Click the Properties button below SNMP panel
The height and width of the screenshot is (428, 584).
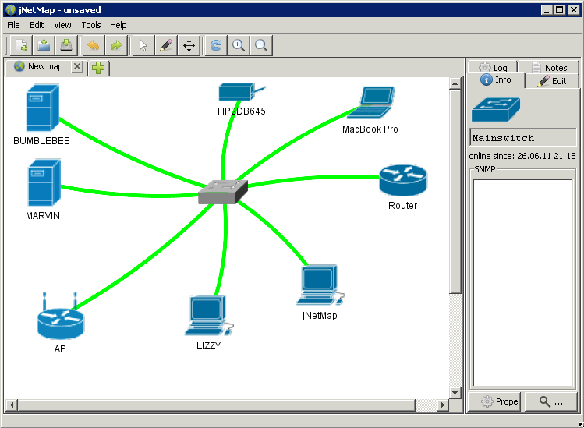pyautogui.click(x=500, y=401)
